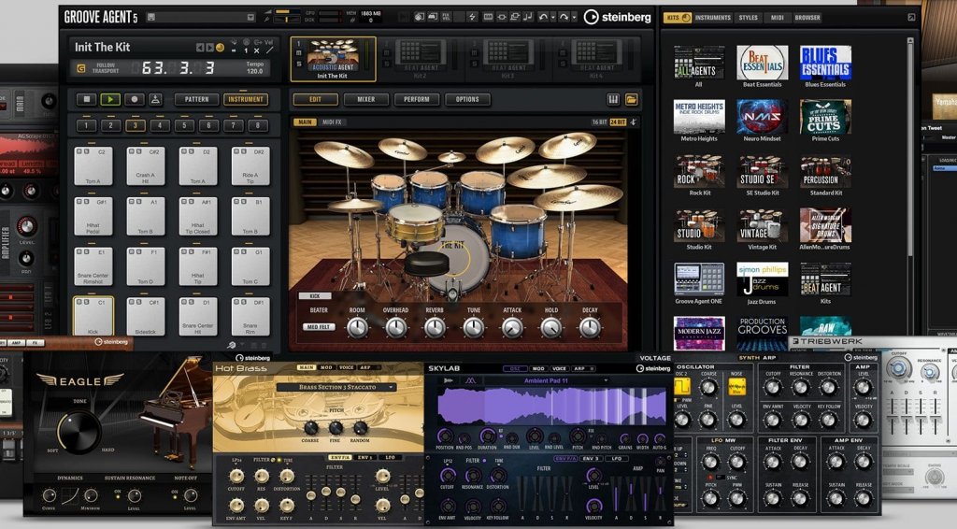957x529 pixels.
Task: Click the Steinberg logo in Groove Agent header
Action: tap(618, 17)
